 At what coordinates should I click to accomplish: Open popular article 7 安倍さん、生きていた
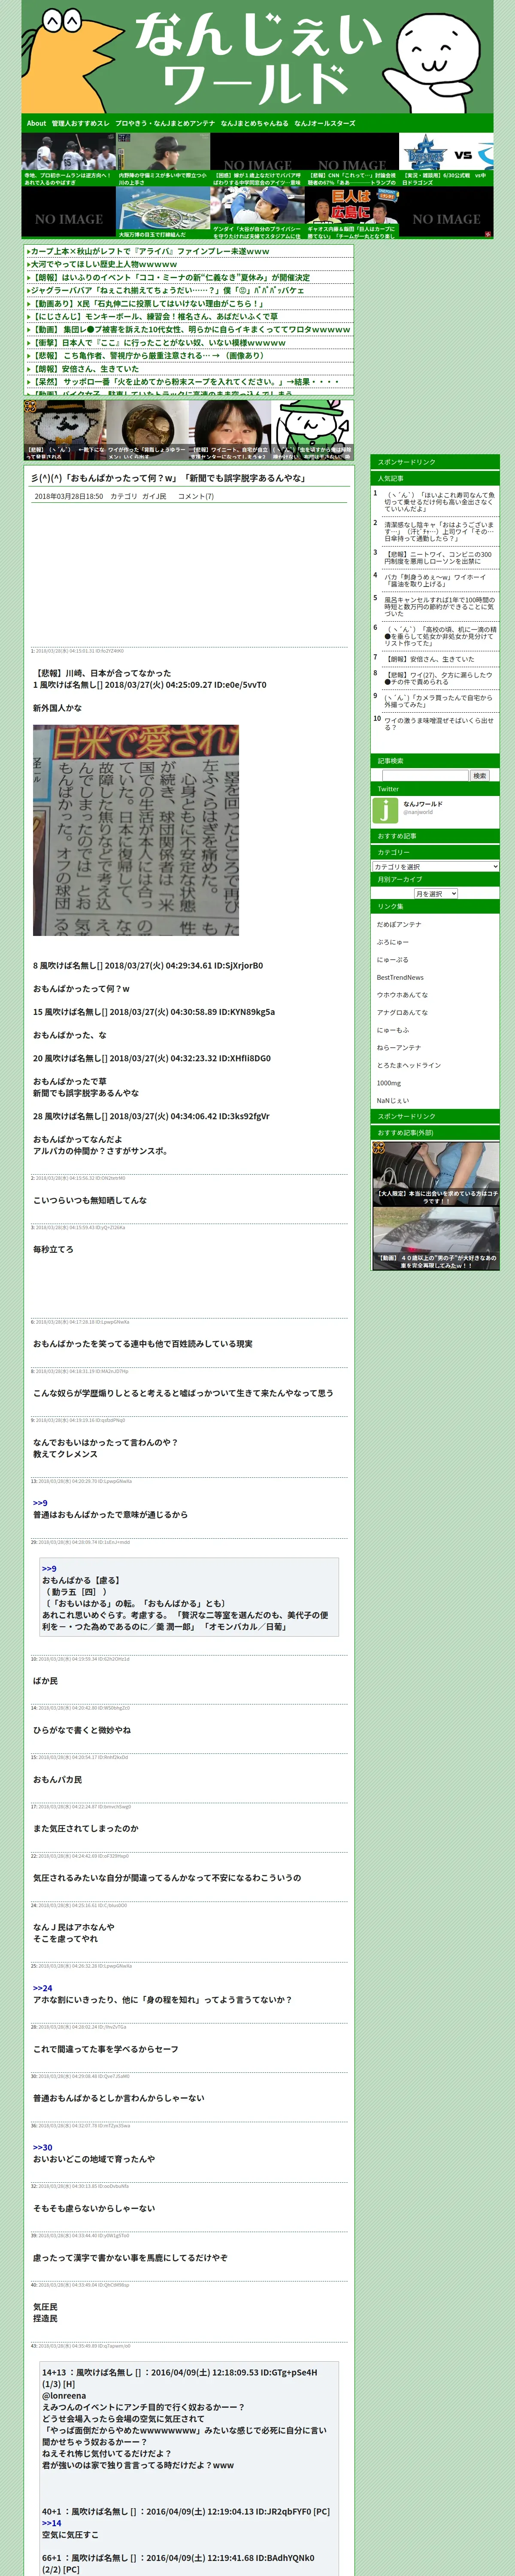click(431, 659)
